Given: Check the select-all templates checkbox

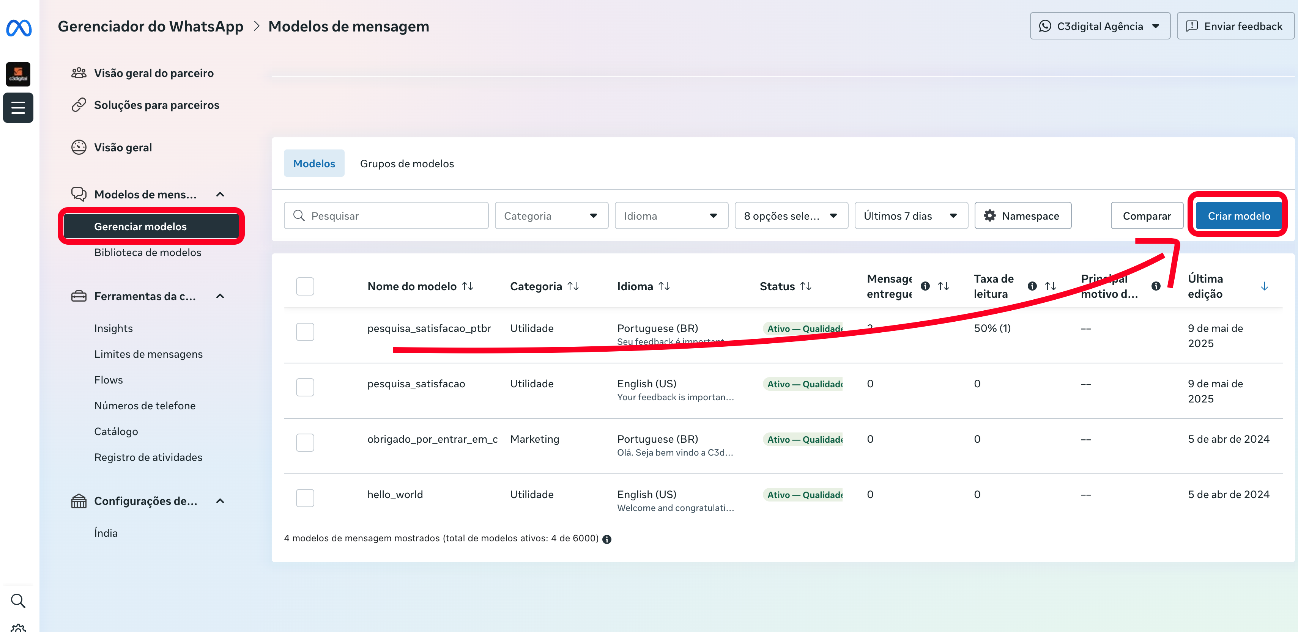Looking at the screenshot, I should click(x=305, y=286).
